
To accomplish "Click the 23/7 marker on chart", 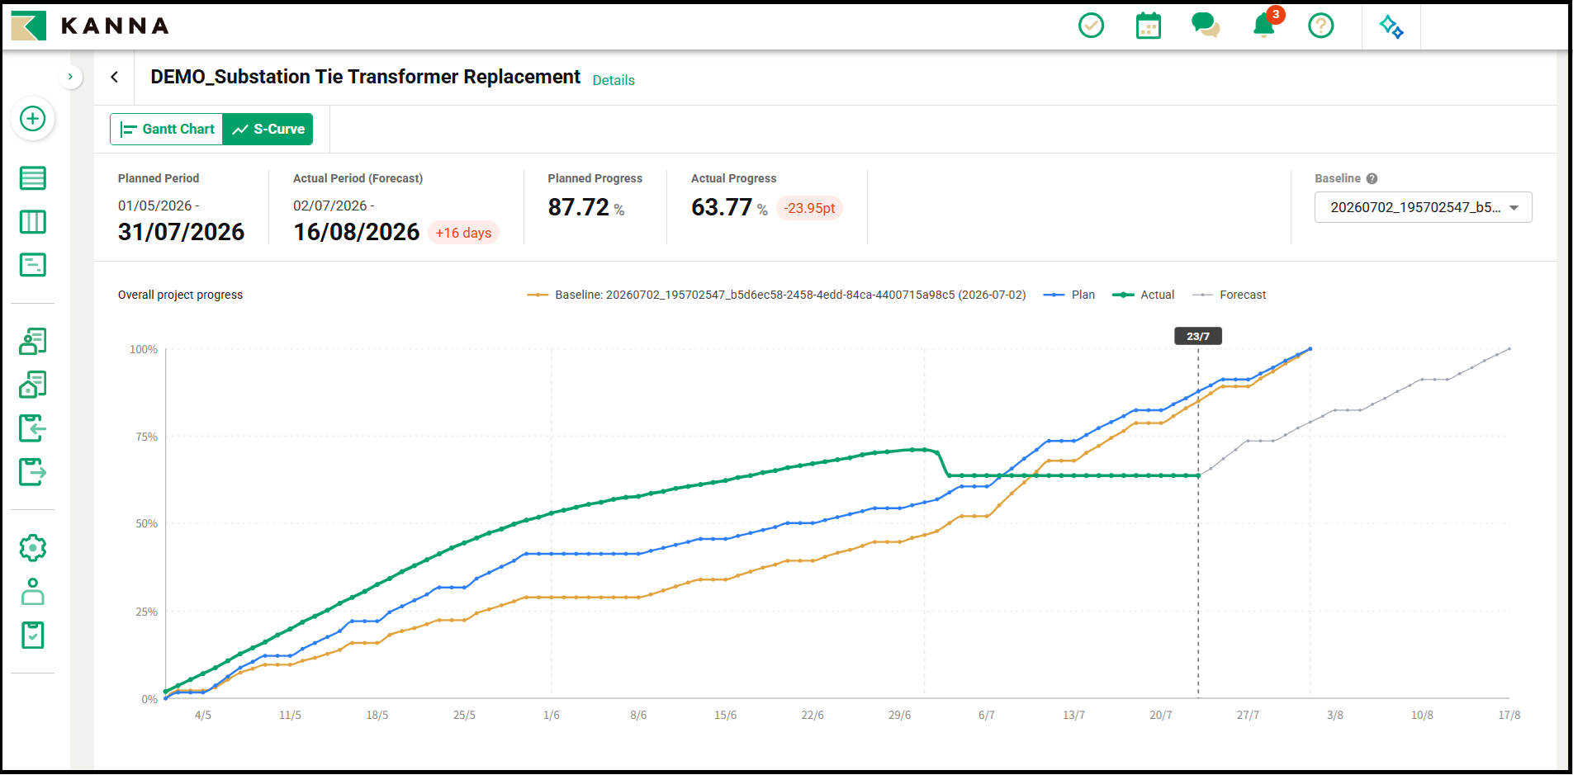I will (x=1198, y=336).
